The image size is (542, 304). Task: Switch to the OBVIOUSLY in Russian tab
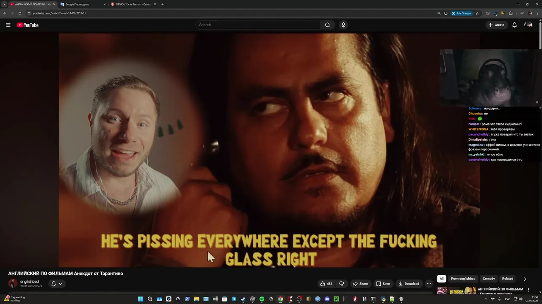click(x=133, y=4)
